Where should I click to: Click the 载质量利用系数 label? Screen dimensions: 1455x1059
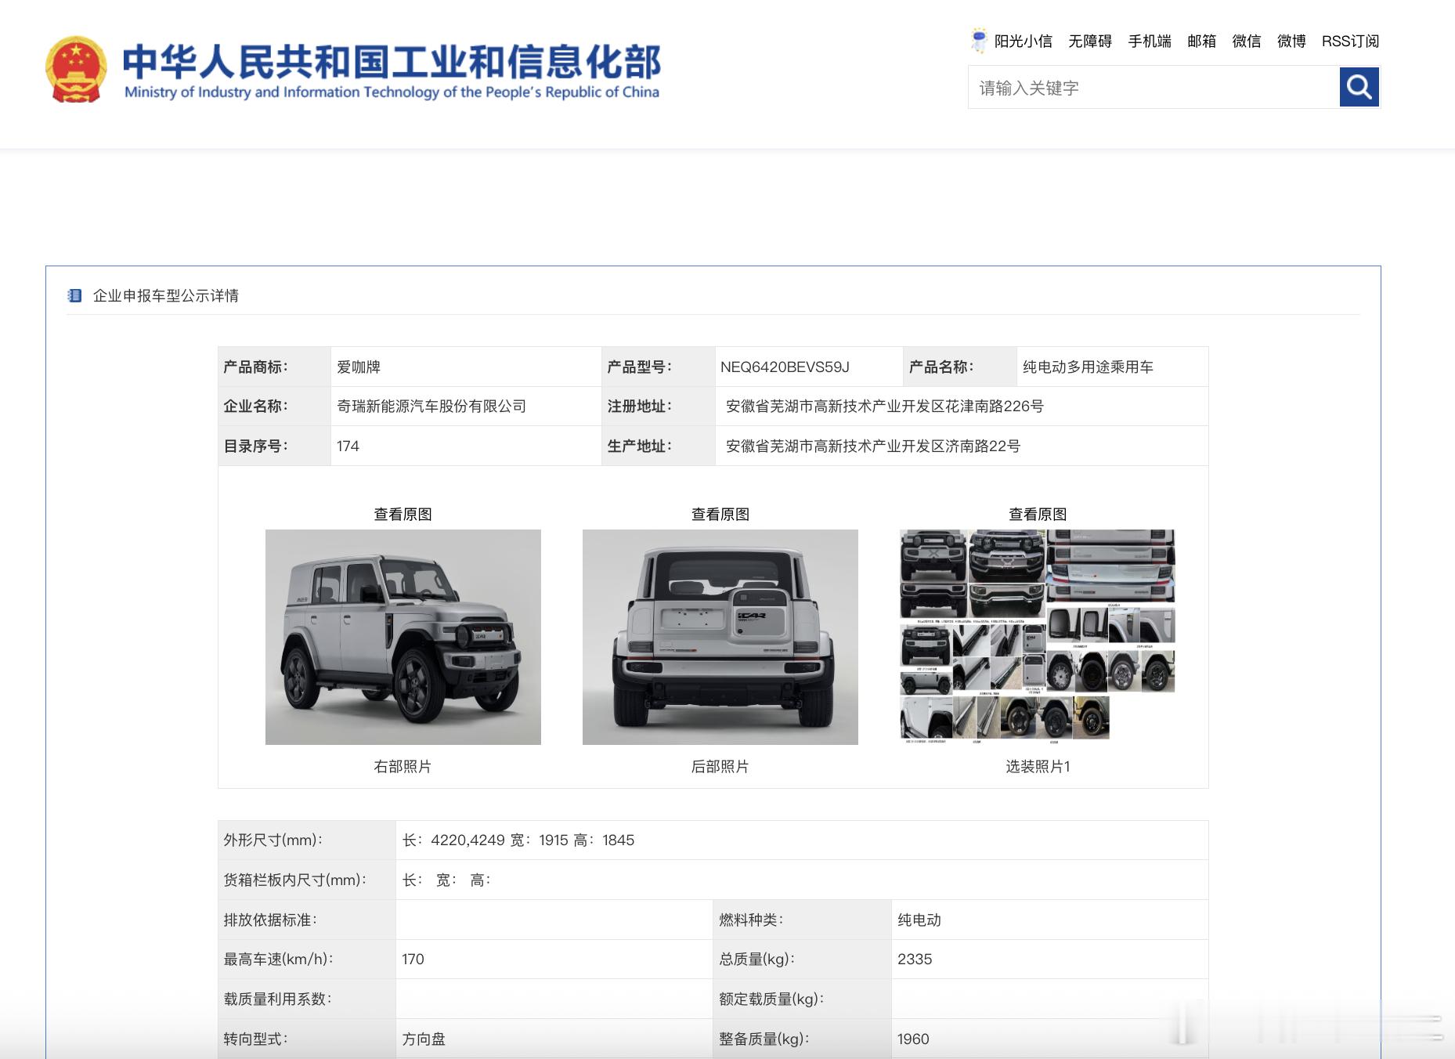tap(278, 999)
